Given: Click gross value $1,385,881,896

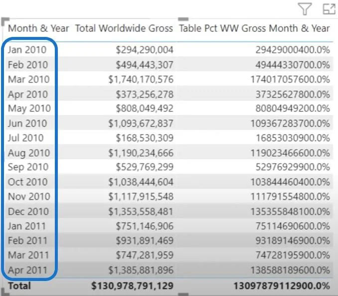Looking at the screenshot, I should click(x=141, y=270).
